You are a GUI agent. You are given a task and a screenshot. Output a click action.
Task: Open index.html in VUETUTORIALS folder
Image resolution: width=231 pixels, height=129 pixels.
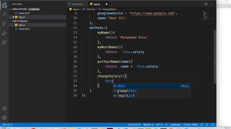coord(38,29)
